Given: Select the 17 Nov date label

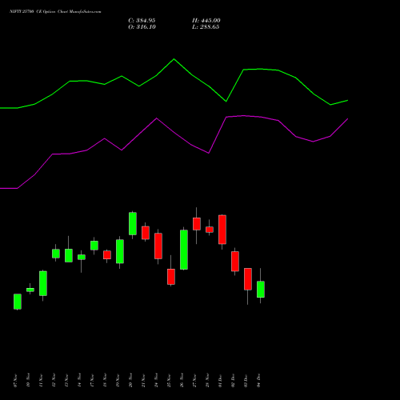Looking at the screenshot, I should pyautogui.click(x=92, y=380).
